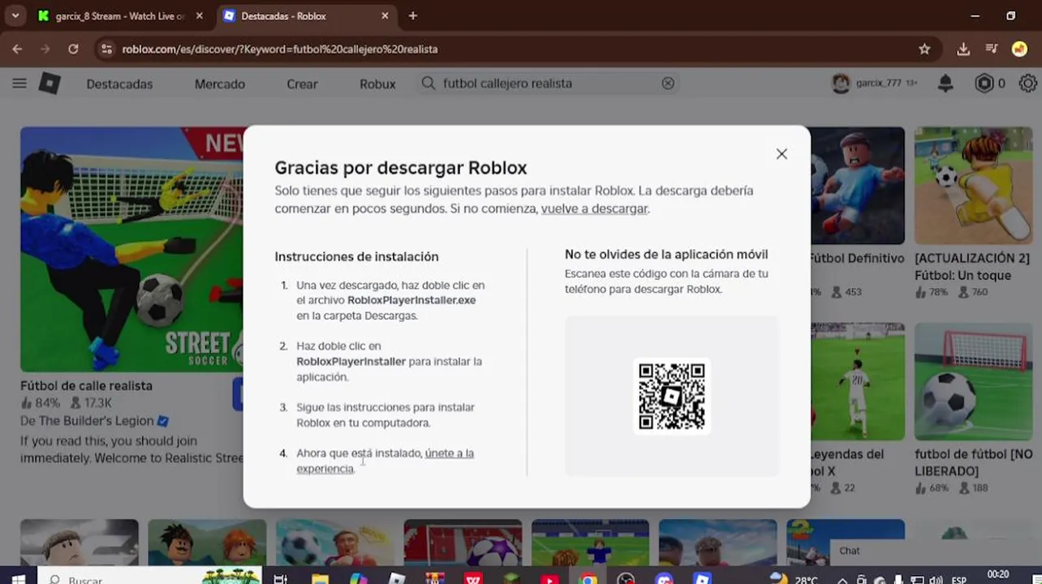Open volume control in system tray
Viewport: 1042px width, 584px height.
936,579
